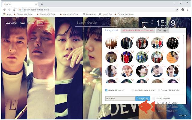Click the browser back arrow
192x120 pixels.
pos(4,10)
